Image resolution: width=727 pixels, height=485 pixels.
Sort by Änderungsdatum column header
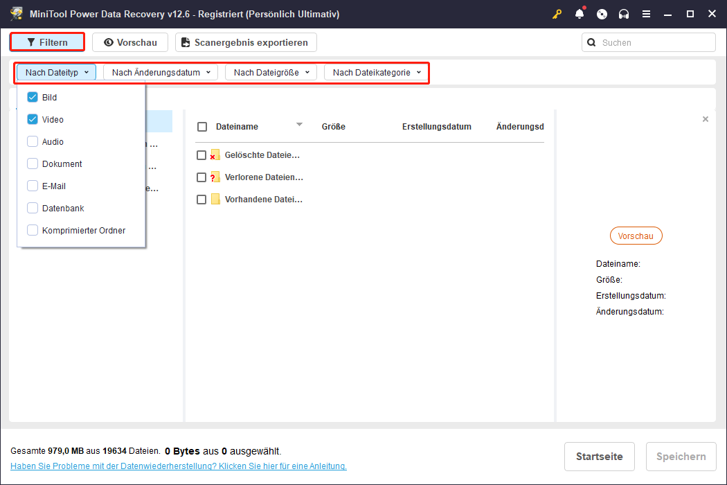pyautogui.click(x=520, y=127)
